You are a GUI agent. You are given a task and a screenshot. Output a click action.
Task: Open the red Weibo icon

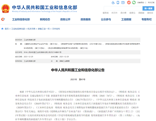[129, 3]
